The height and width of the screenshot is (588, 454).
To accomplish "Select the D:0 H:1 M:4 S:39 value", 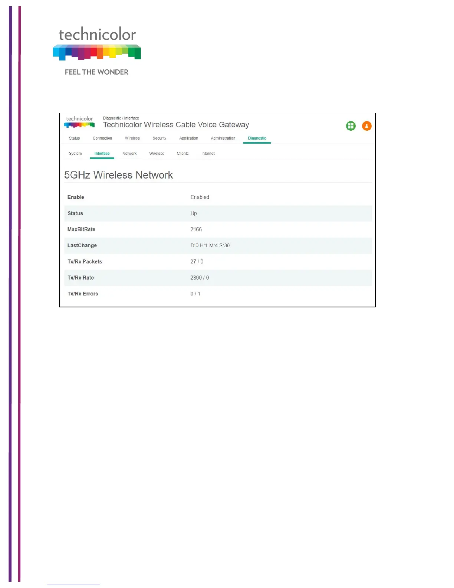I will [x=210, y=245].
